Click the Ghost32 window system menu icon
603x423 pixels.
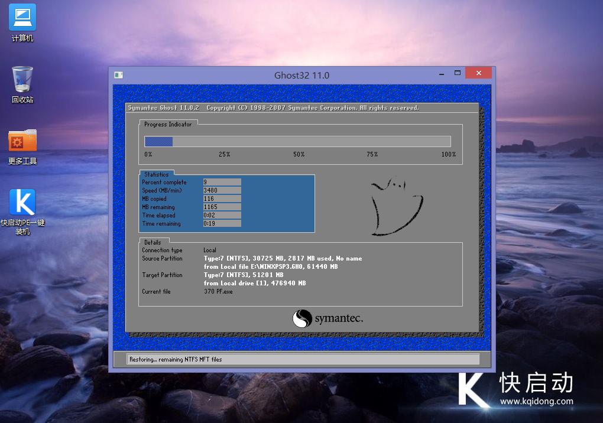(119, 75)
